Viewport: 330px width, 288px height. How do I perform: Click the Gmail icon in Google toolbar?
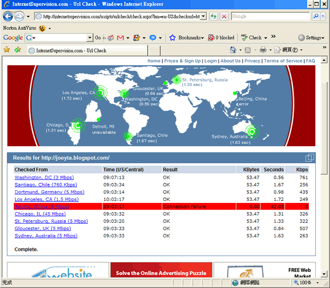(120, 38)
